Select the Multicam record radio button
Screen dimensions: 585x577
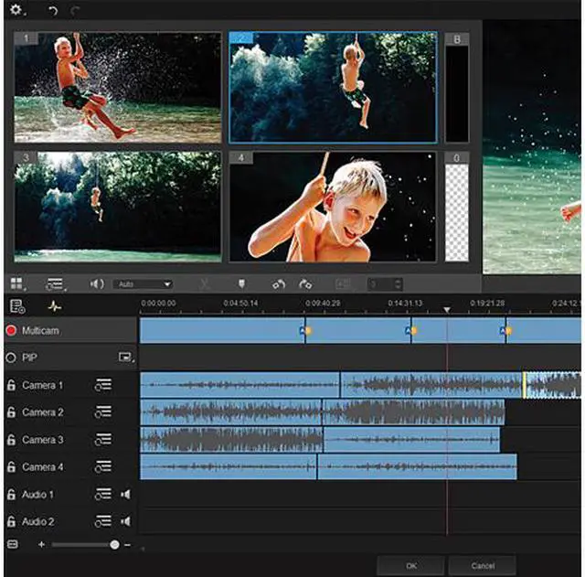point(11,331)
